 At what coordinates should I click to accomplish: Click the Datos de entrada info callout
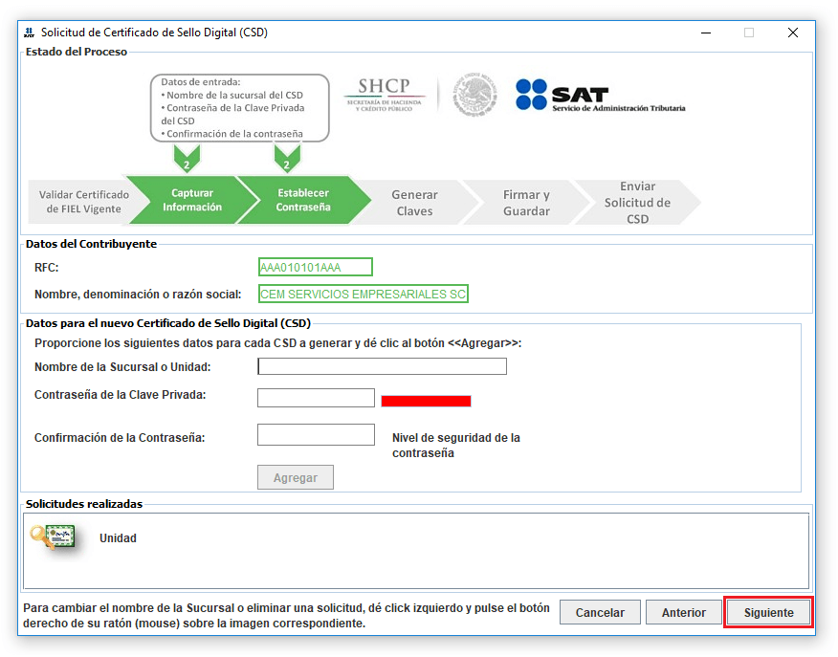click(x=239, y=108)
